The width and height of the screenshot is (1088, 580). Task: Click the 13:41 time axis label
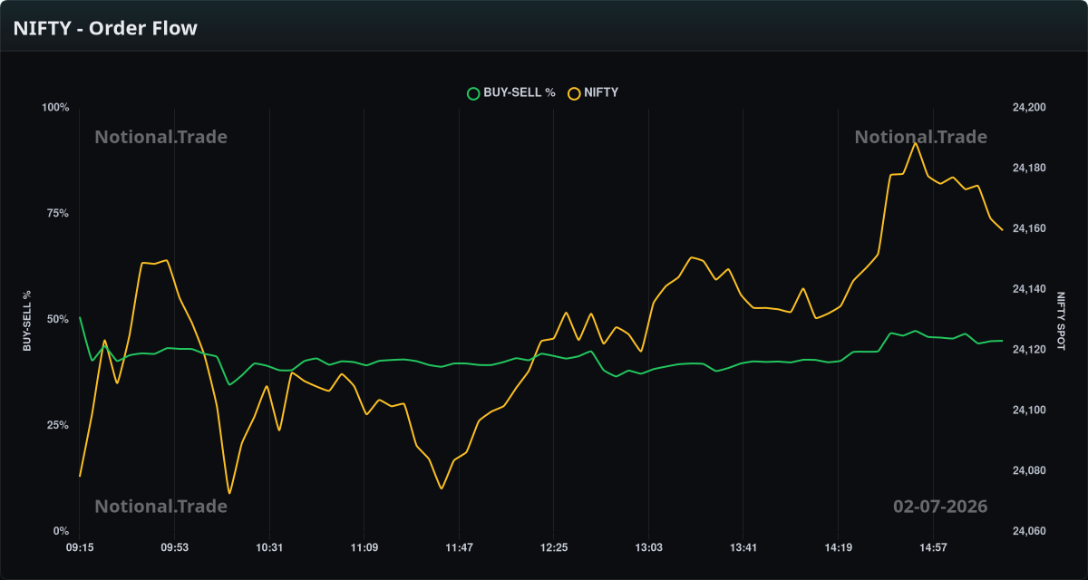(743, 547)
